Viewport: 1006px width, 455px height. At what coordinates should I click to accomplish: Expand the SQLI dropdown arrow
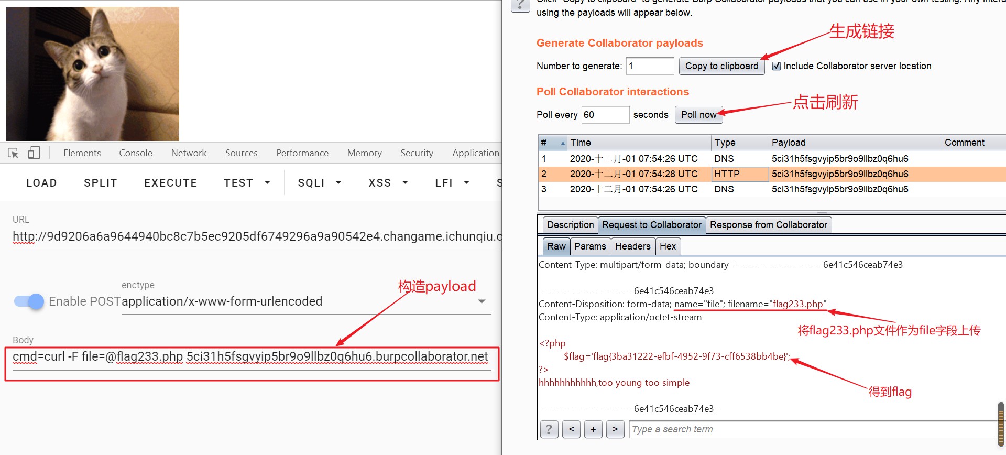click(x=338, y=183)
